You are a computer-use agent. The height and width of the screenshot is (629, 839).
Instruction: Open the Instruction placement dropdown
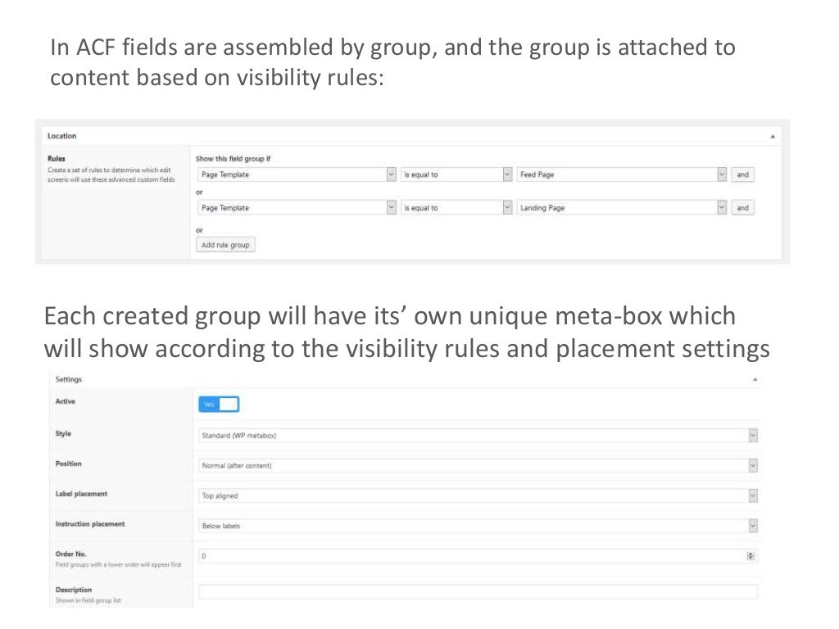[x=478, y=525]
